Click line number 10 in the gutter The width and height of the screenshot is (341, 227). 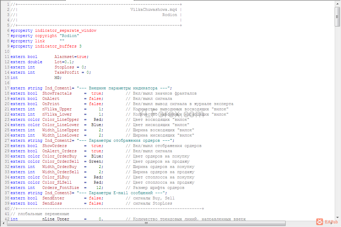pyautogui.click(x=7, y=51)
